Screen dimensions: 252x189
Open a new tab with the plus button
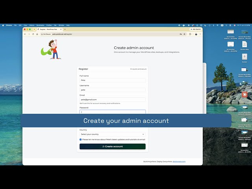point(65,30)
